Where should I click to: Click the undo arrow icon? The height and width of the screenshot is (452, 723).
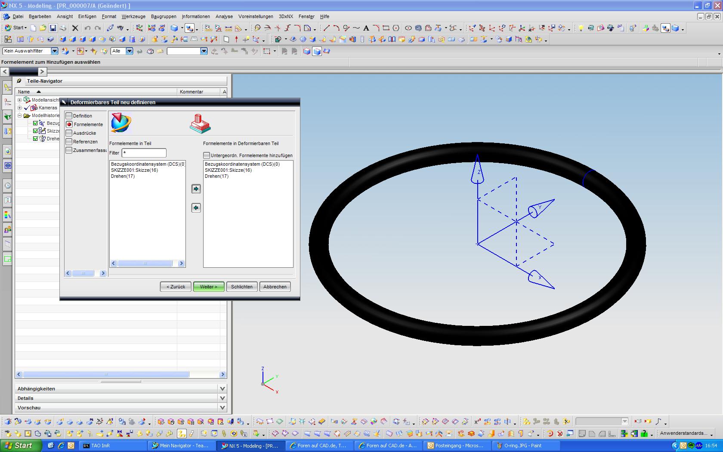87,28
